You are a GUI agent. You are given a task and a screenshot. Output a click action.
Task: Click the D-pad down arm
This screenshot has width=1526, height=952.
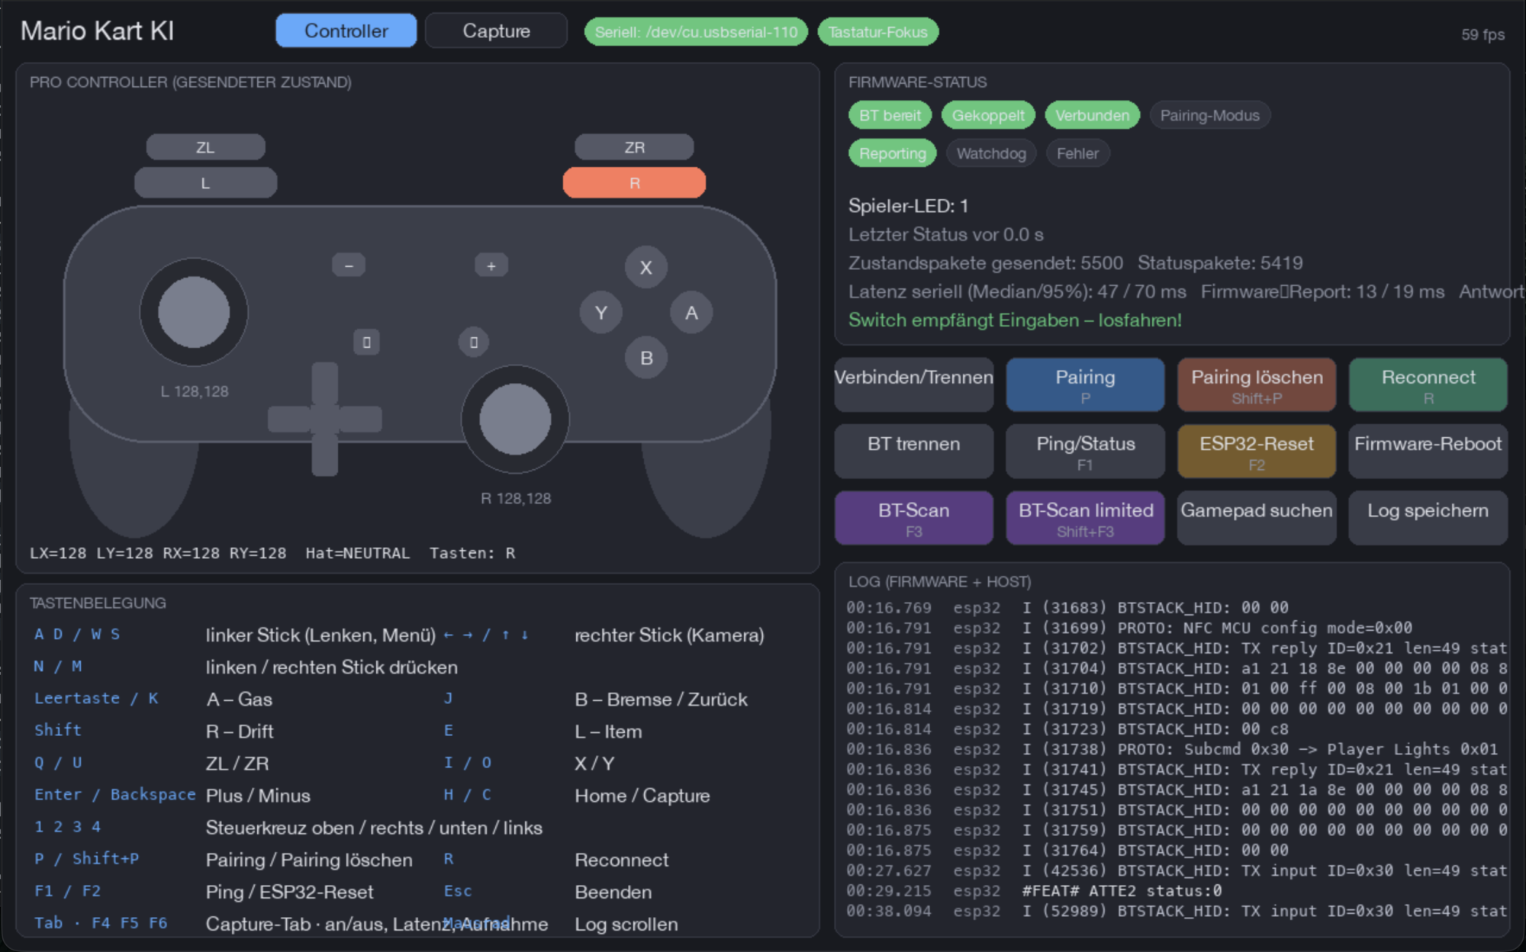click(x=325, y=455)
